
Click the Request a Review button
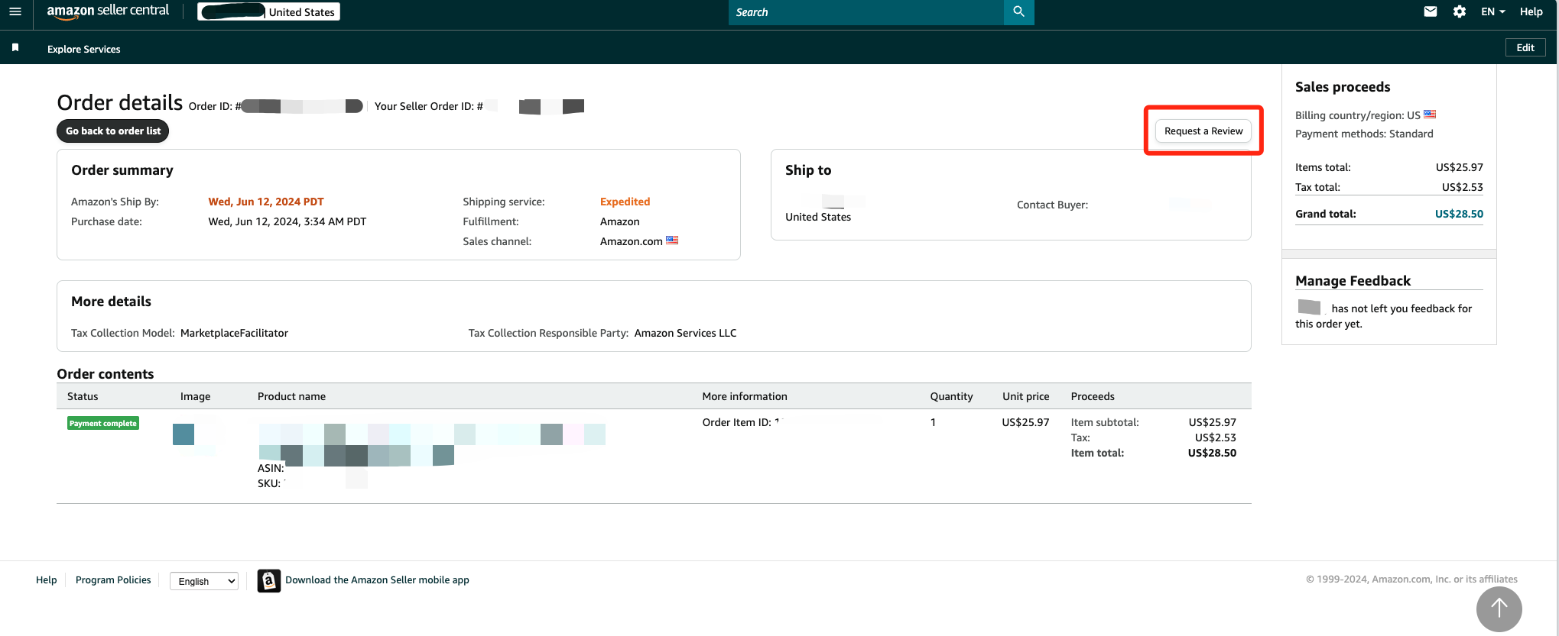coord(1203,131)
